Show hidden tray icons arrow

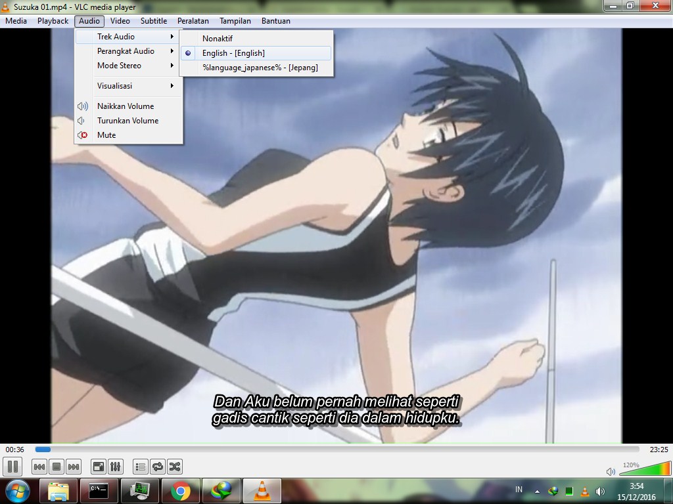coord(537,492)
